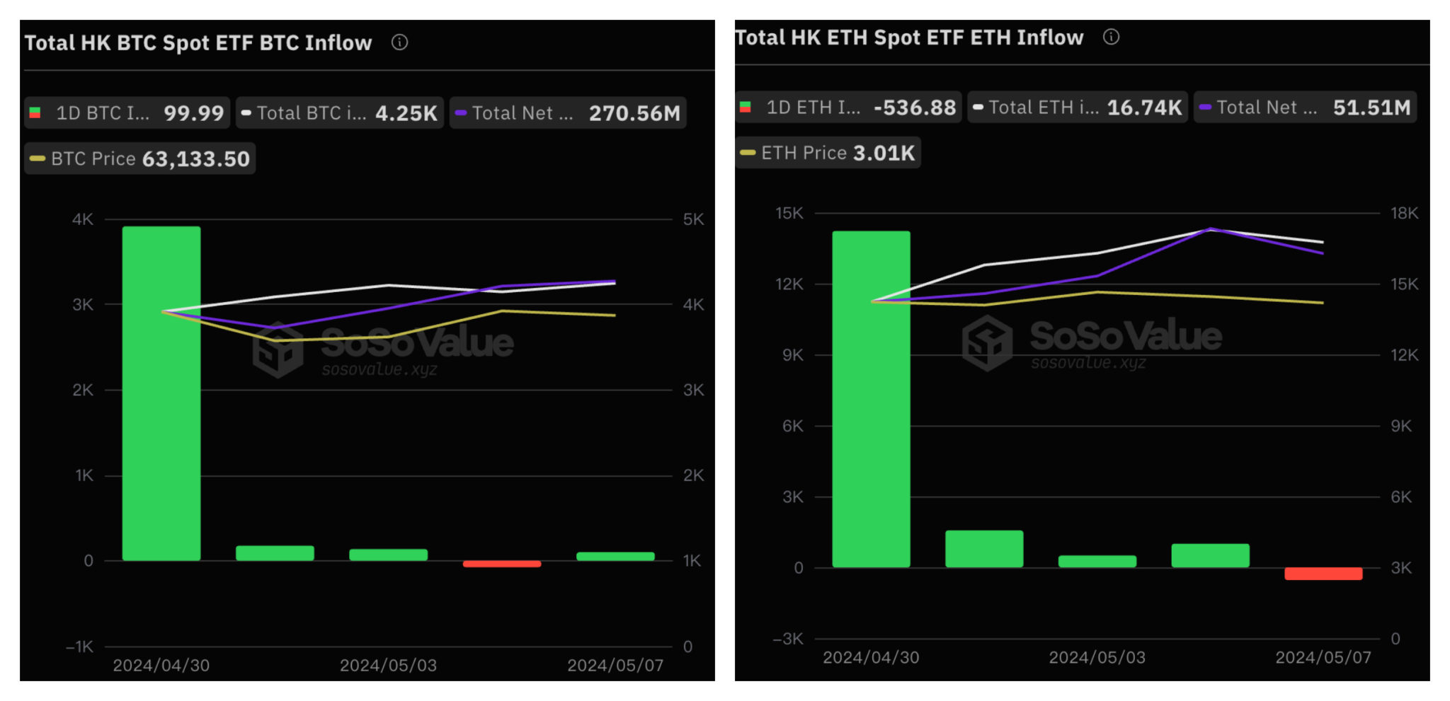Select the red BTC outflow bar

pyautogui.click(x=501, y=564)
